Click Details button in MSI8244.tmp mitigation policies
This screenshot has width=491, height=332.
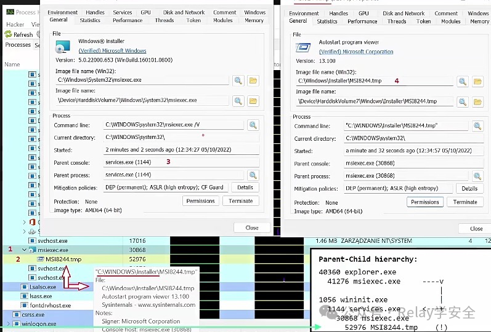coord(469,189)
